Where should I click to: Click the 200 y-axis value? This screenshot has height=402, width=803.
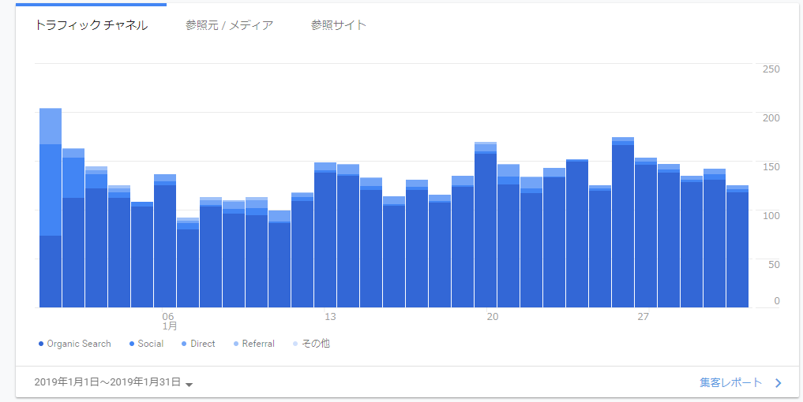click(x=771, y=117)
